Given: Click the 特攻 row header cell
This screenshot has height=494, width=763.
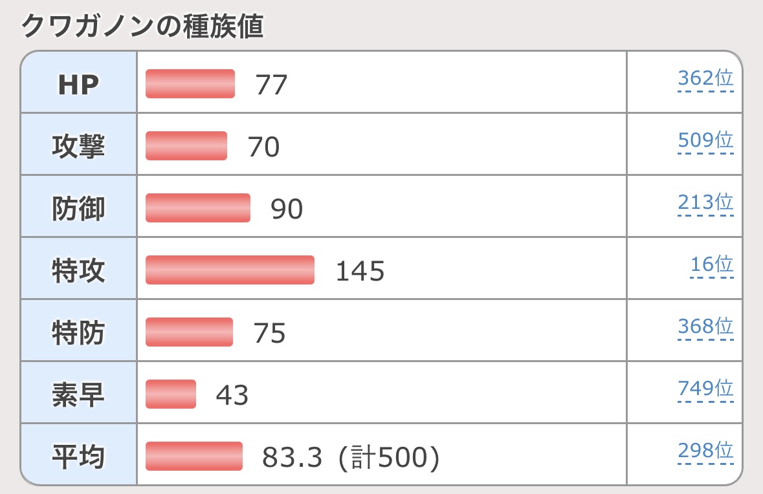Looking at the screenshot, I should tap(79, 271).
